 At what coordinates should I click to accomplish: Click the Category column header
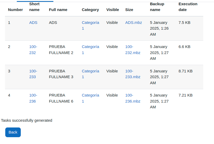click(x=90, y=10)
